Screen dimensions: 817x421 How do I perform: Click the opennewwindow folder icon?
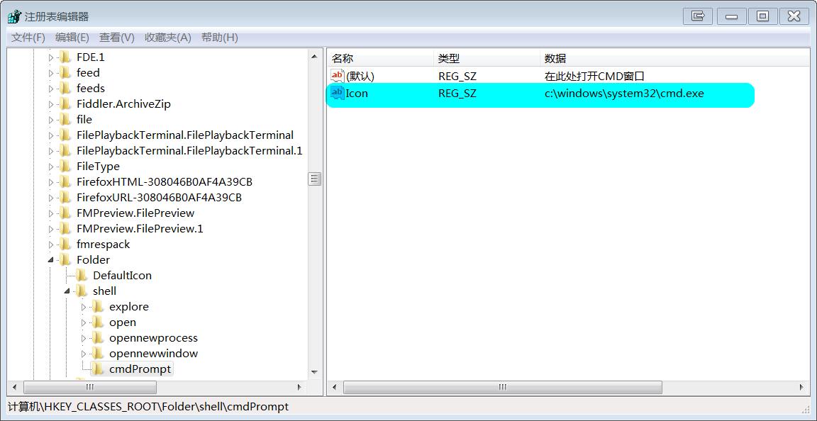pyautogui.click(x=98, y=353)
